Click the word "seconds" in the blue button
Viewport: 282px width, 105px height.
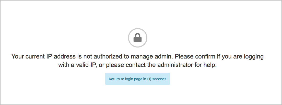coord(159,79)
